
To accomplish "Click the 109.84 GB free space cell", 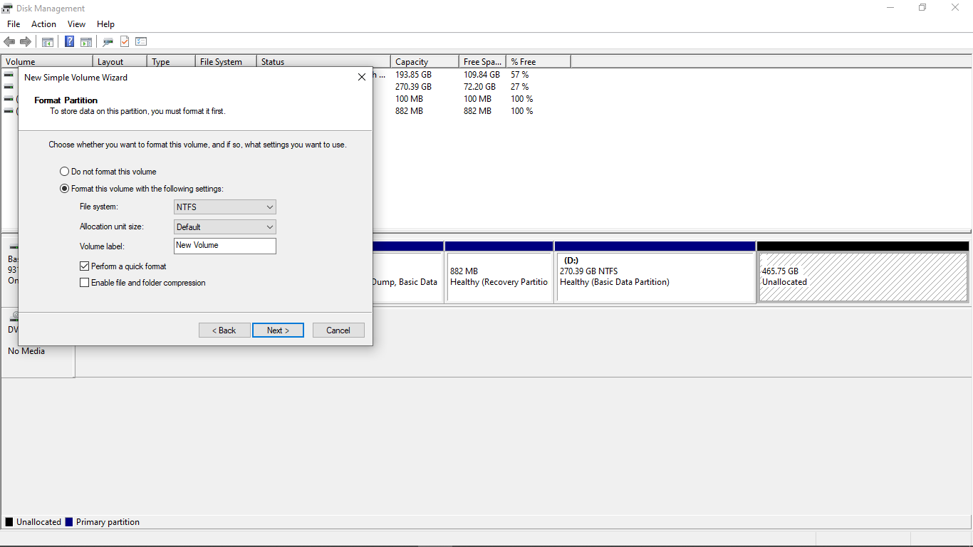I will pyautogui.click(x=482, y=74).
